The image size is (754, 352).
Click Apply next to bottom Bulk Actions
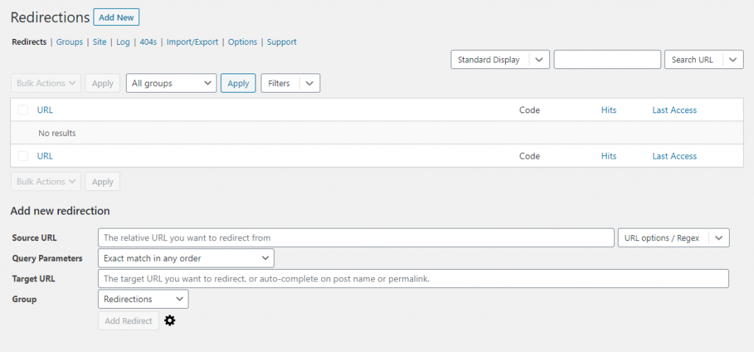(102, 182)
